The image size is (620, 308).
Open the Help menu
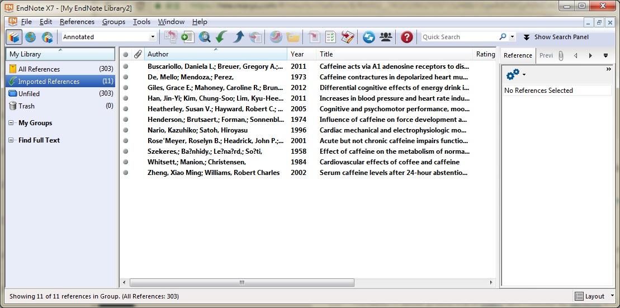coord(200,22)
